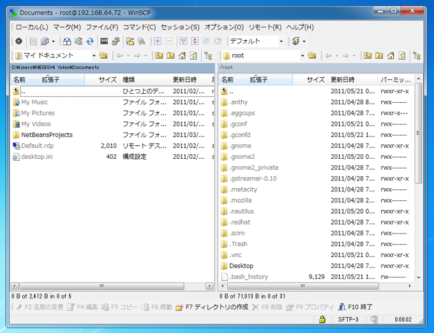Open local back history dropdown arrow
The width and height of the screenshot is (434, 333).
(x=128, y=56)
